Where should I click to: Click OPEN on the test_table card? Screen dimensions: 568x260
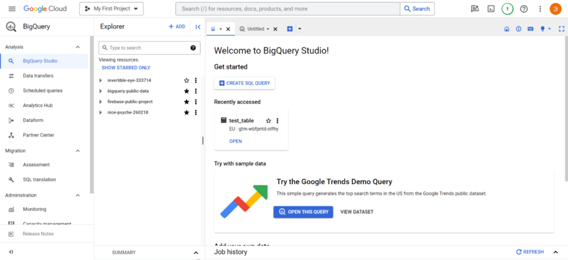[235, 141]
